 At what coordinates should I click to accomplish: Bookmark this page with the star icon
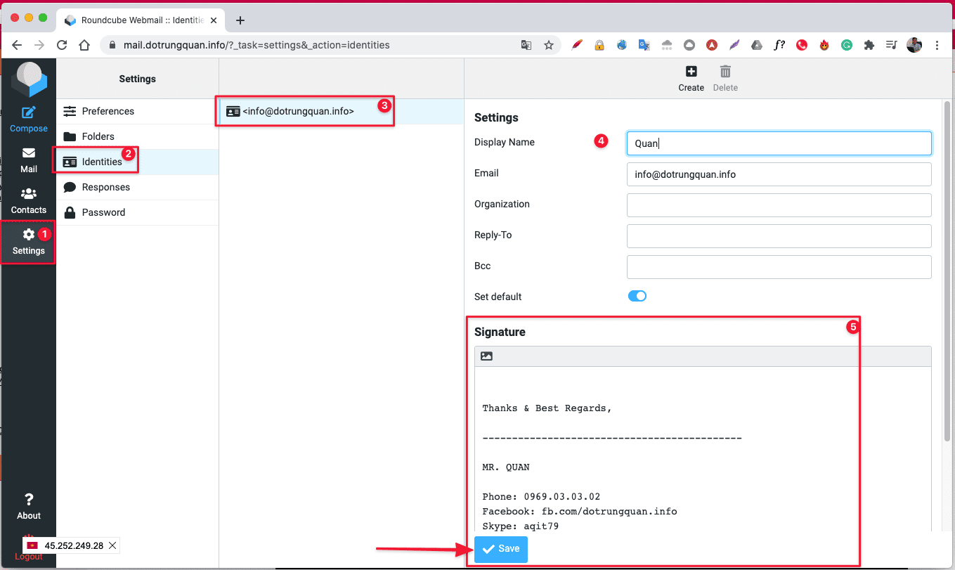549,45
